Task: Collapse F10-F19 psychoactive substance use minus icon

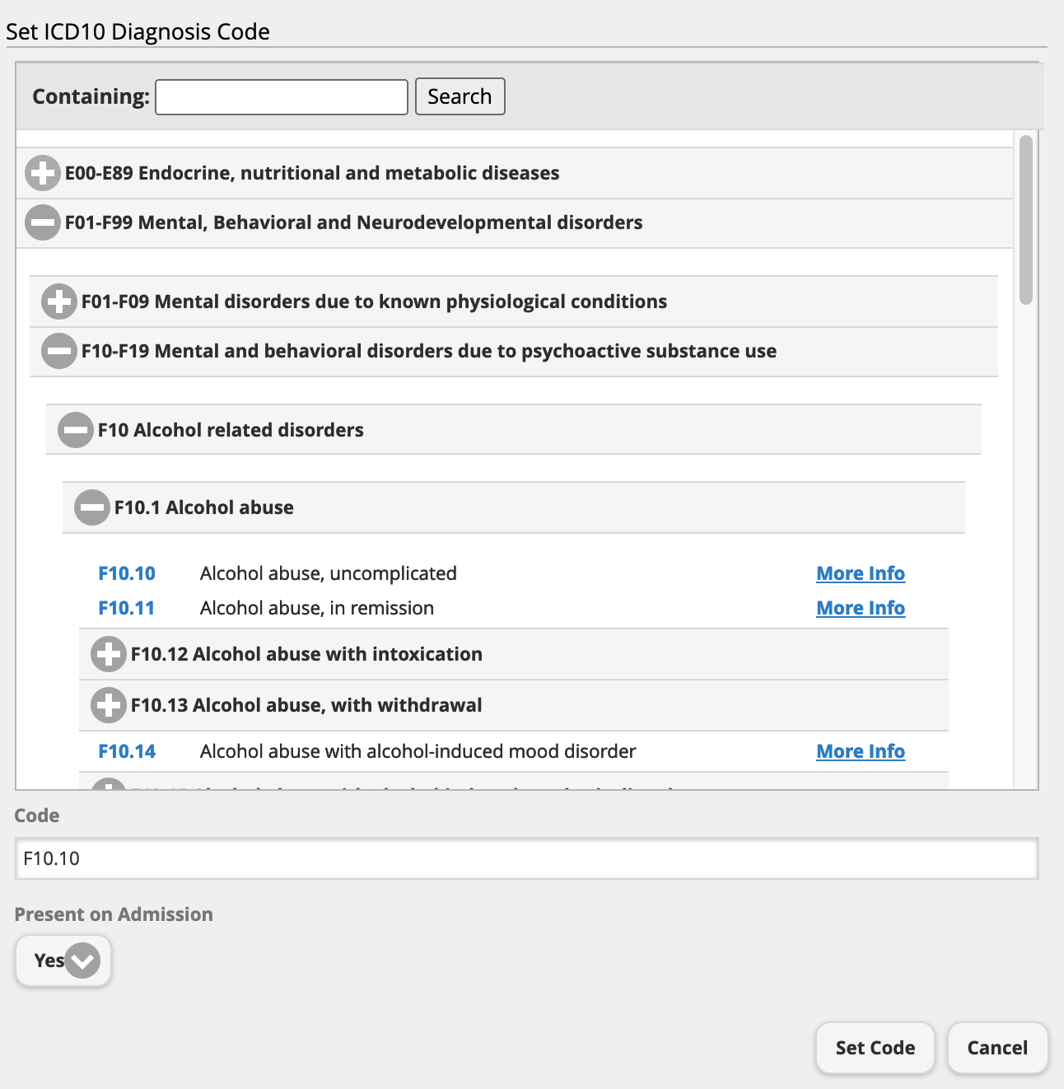Action: click(x=58, y=351)
